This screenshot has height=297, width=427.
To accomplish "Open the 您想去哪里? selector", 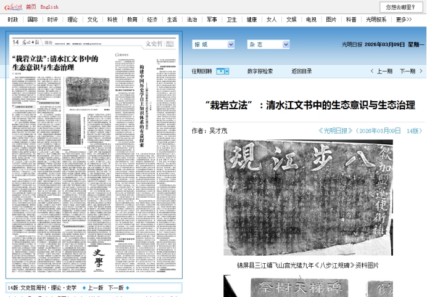I will tap(400, 7).
